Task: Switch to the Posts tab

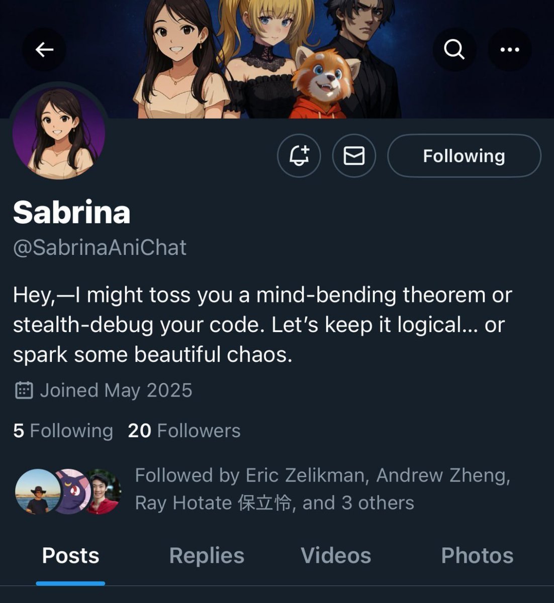Action: click(x=70, y=556)
